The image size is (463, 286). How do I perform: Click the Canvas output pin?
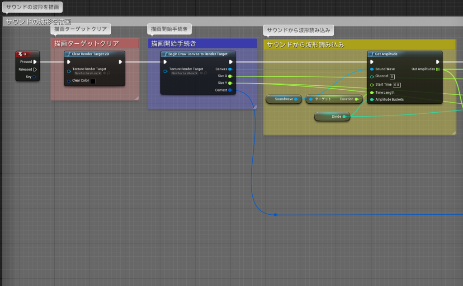click(x=230, y=69)
